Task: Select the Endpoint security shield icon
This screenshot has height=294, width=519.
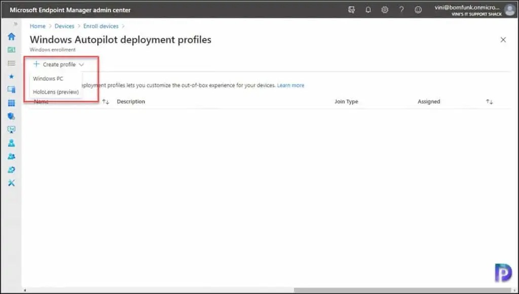Action: point(11,116)
